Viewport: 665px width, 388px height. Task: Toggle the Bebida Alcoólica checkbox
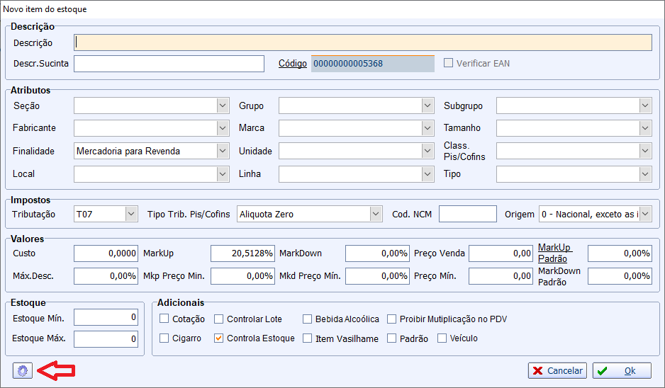(x=308, y=319)
